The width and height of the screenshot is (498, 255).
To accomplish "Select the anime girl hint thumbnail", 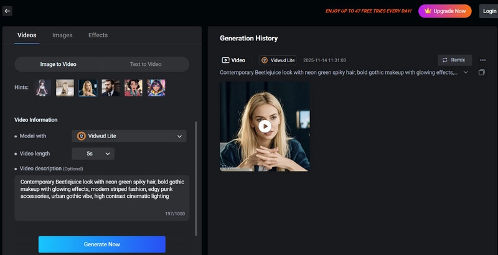I will click(43, 88).
